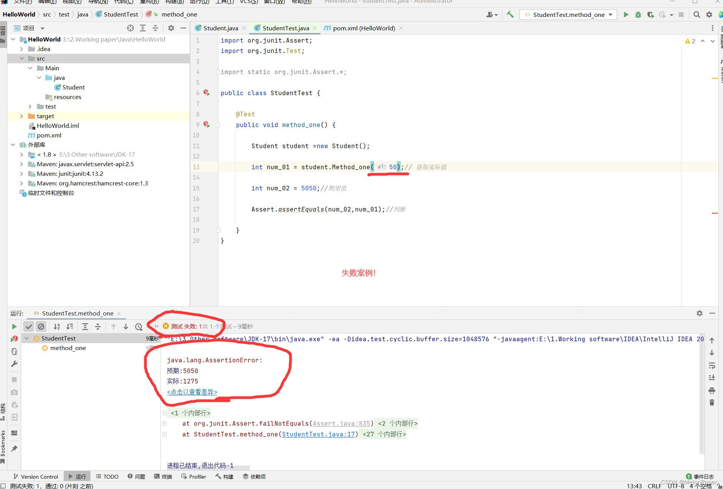723x489 pixels.
Task: Go to previous failed test arrow
Action: [114, 327]
